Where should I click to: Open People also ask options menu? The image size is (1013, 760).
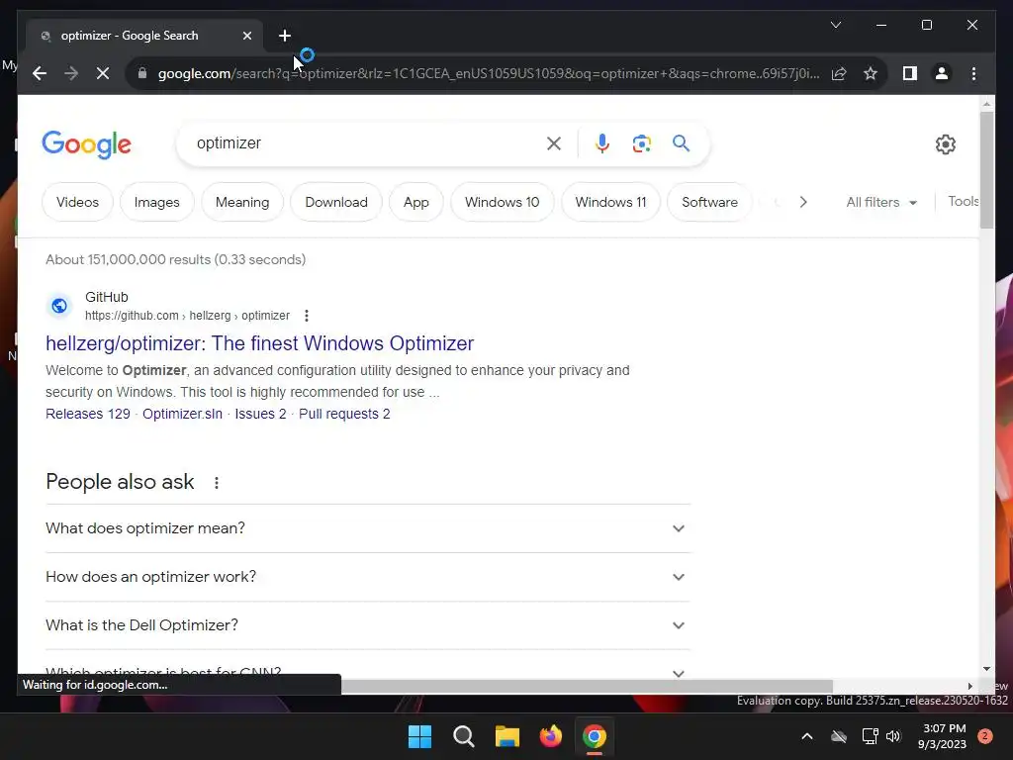(x=217, y=483)
